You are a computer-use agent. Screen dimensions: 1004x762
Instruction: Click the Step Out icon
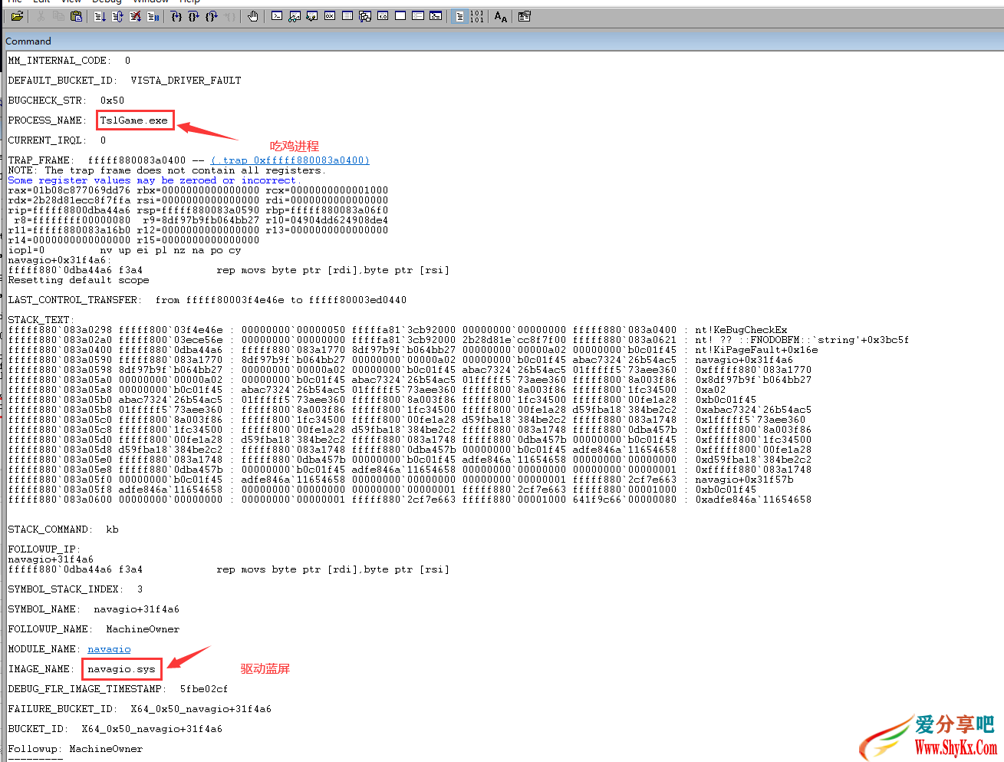211,16
